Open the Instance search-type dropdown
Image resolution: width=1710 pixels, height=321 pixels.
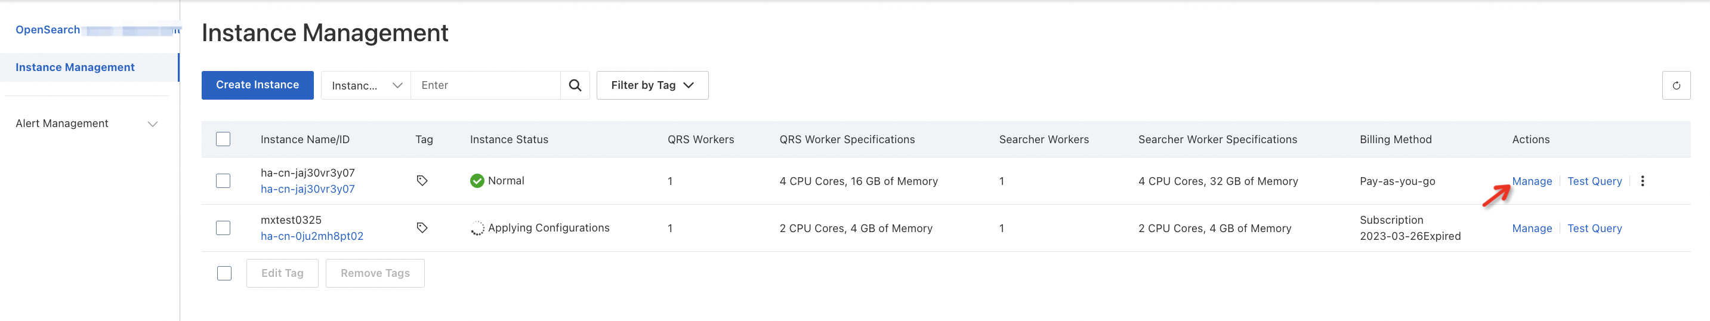tap(366, 85)
